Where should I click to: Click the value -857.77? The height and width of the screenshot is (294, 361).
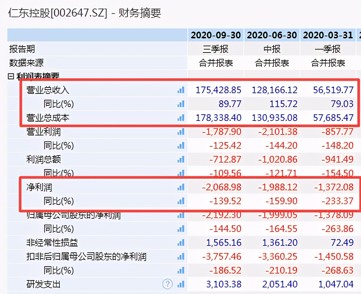(x=338, y=131)
